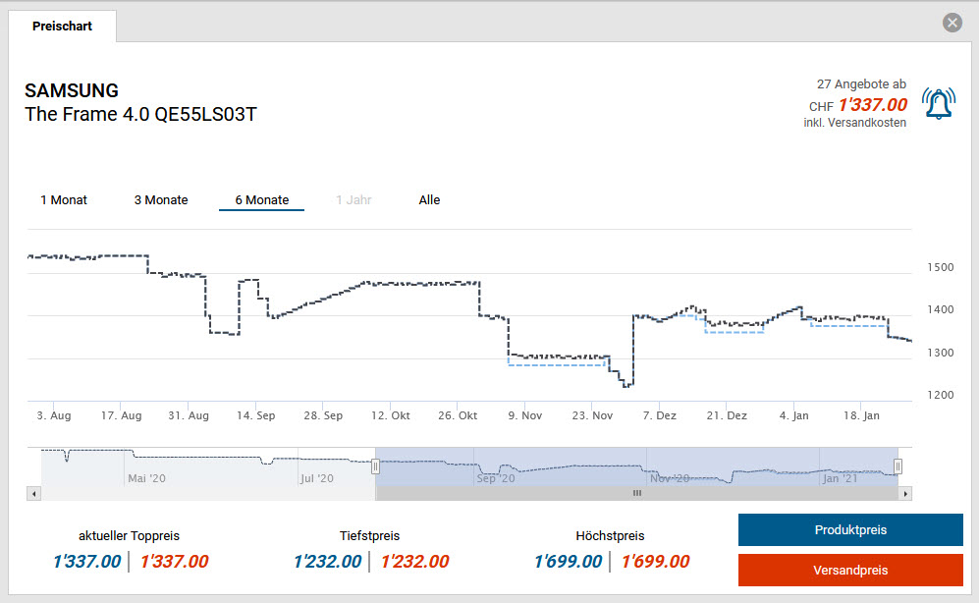Click the Versandpreis button

click(850, 570)
